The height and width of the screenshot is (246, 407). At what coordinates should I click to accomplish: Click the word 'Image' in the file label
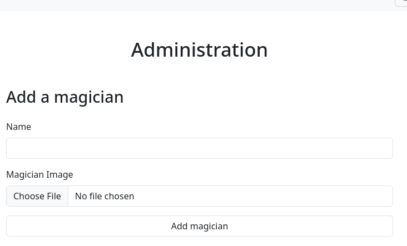[x=59, y=174]
